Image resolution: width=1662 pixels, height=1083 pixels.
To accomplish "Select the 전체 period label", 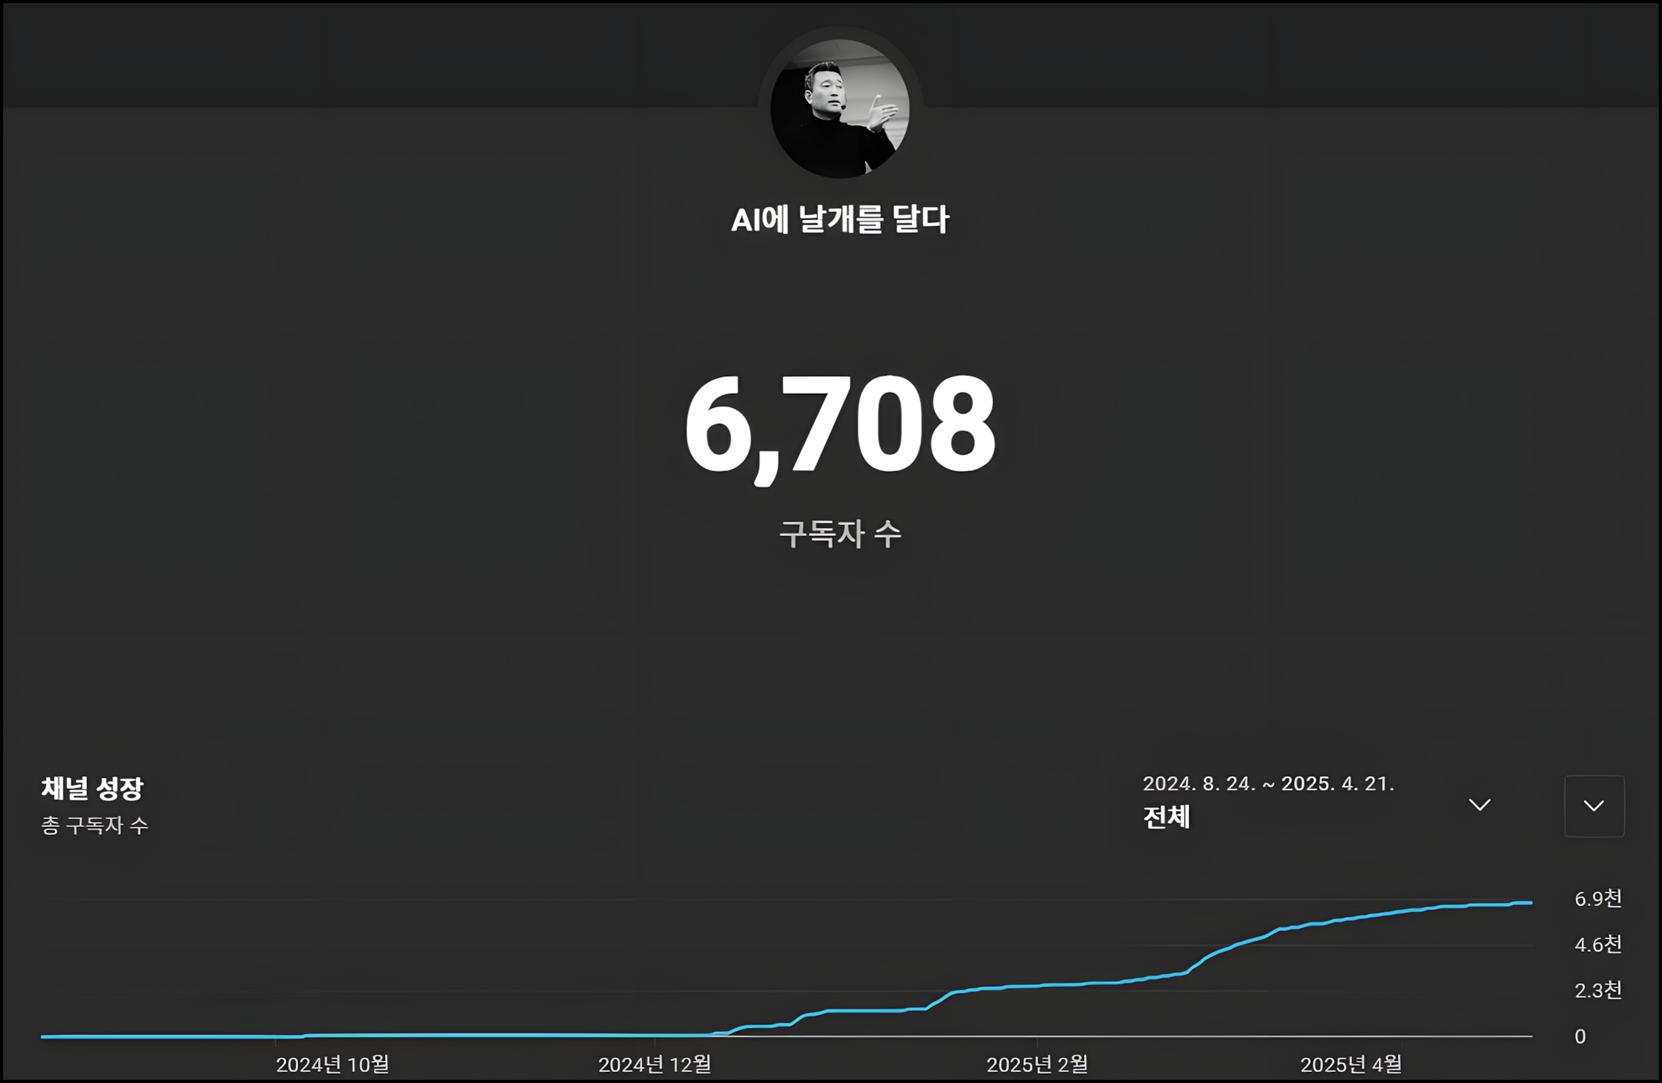I will coord(1166,817).
